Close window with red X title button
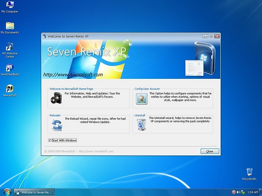This screenshot has height=196, width=262. point(217,36)
